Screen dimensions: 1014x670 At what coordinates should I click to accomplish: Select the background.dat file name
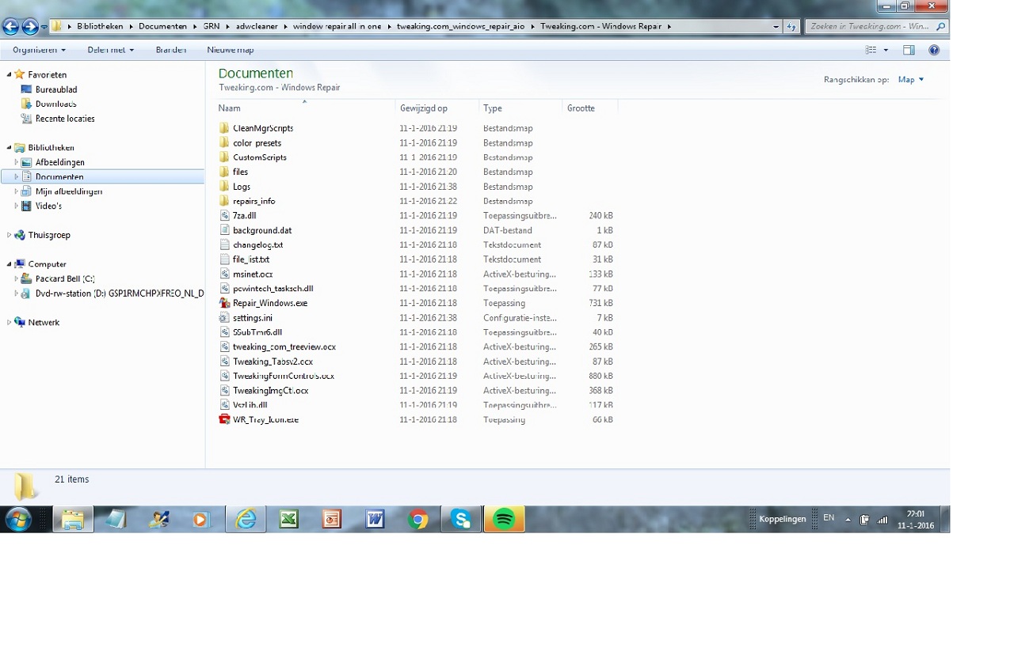pyautogui.click(x=262, y=230)
